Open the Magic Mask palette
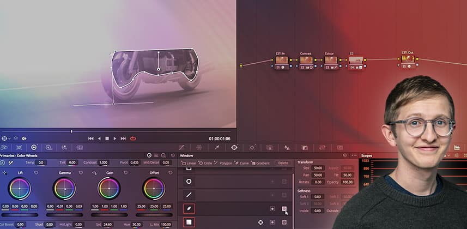This screenshot has height=229, width=467. coord(270,147)
